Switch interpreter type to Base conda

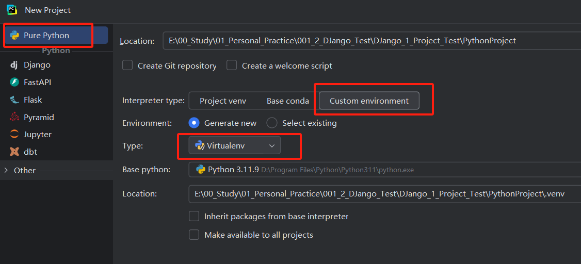click(287, 101)
